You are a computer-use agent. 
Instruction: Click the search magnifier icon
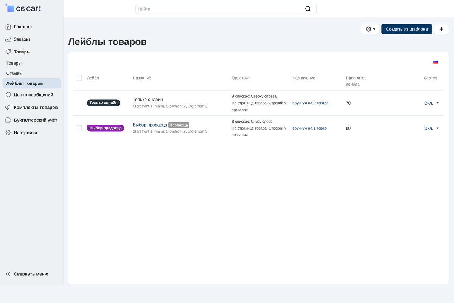pyautogui.click(x=308, y=9)
